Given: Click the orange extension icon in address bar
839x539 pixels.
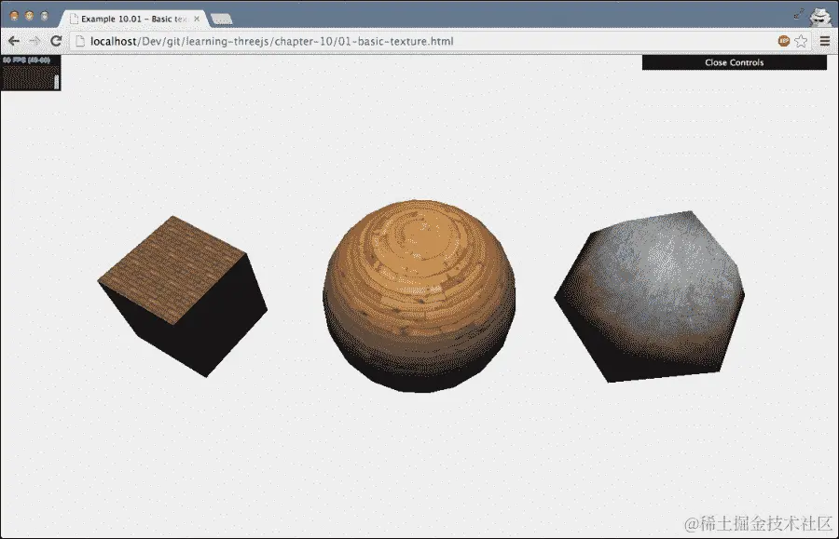Looking at the screenshot, I should (x=784, y=41).
